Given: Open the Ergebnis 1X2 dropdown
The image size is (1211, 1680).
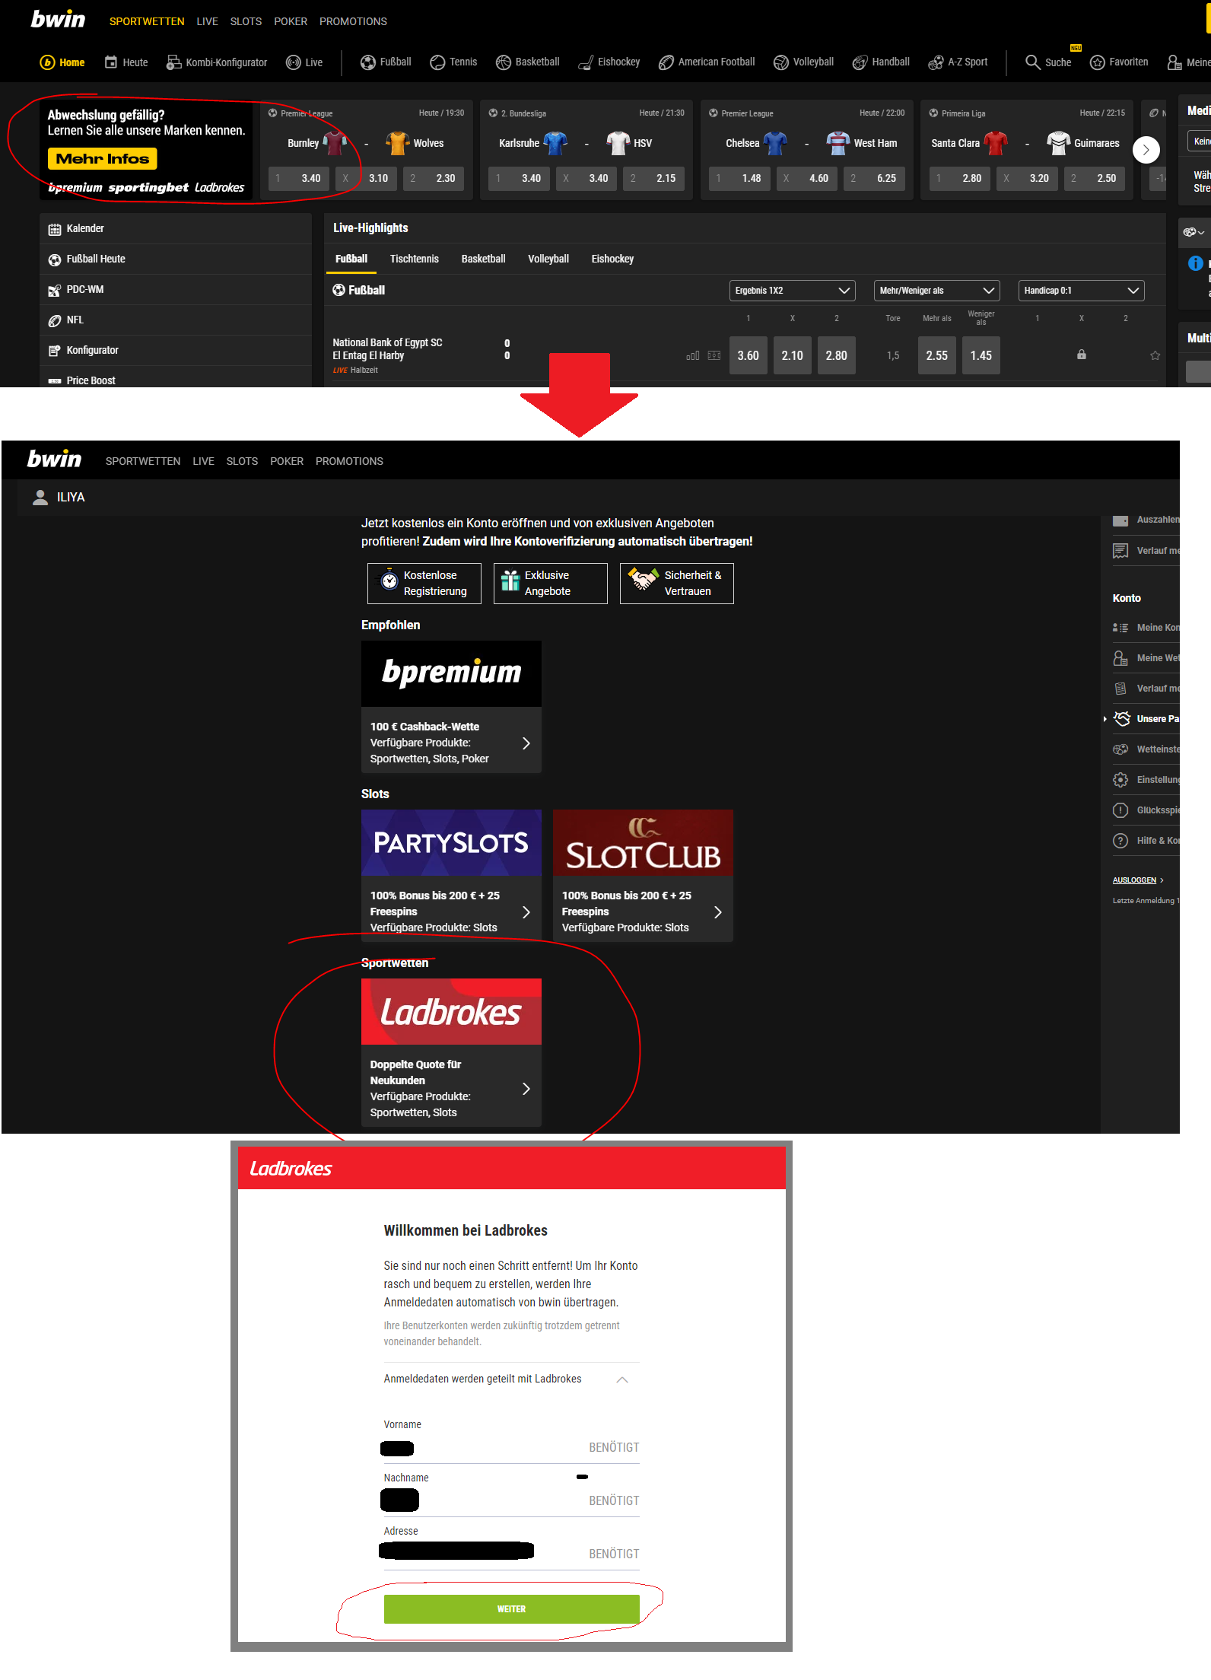Looking at the screenshot, I should [x=792, y=291].
